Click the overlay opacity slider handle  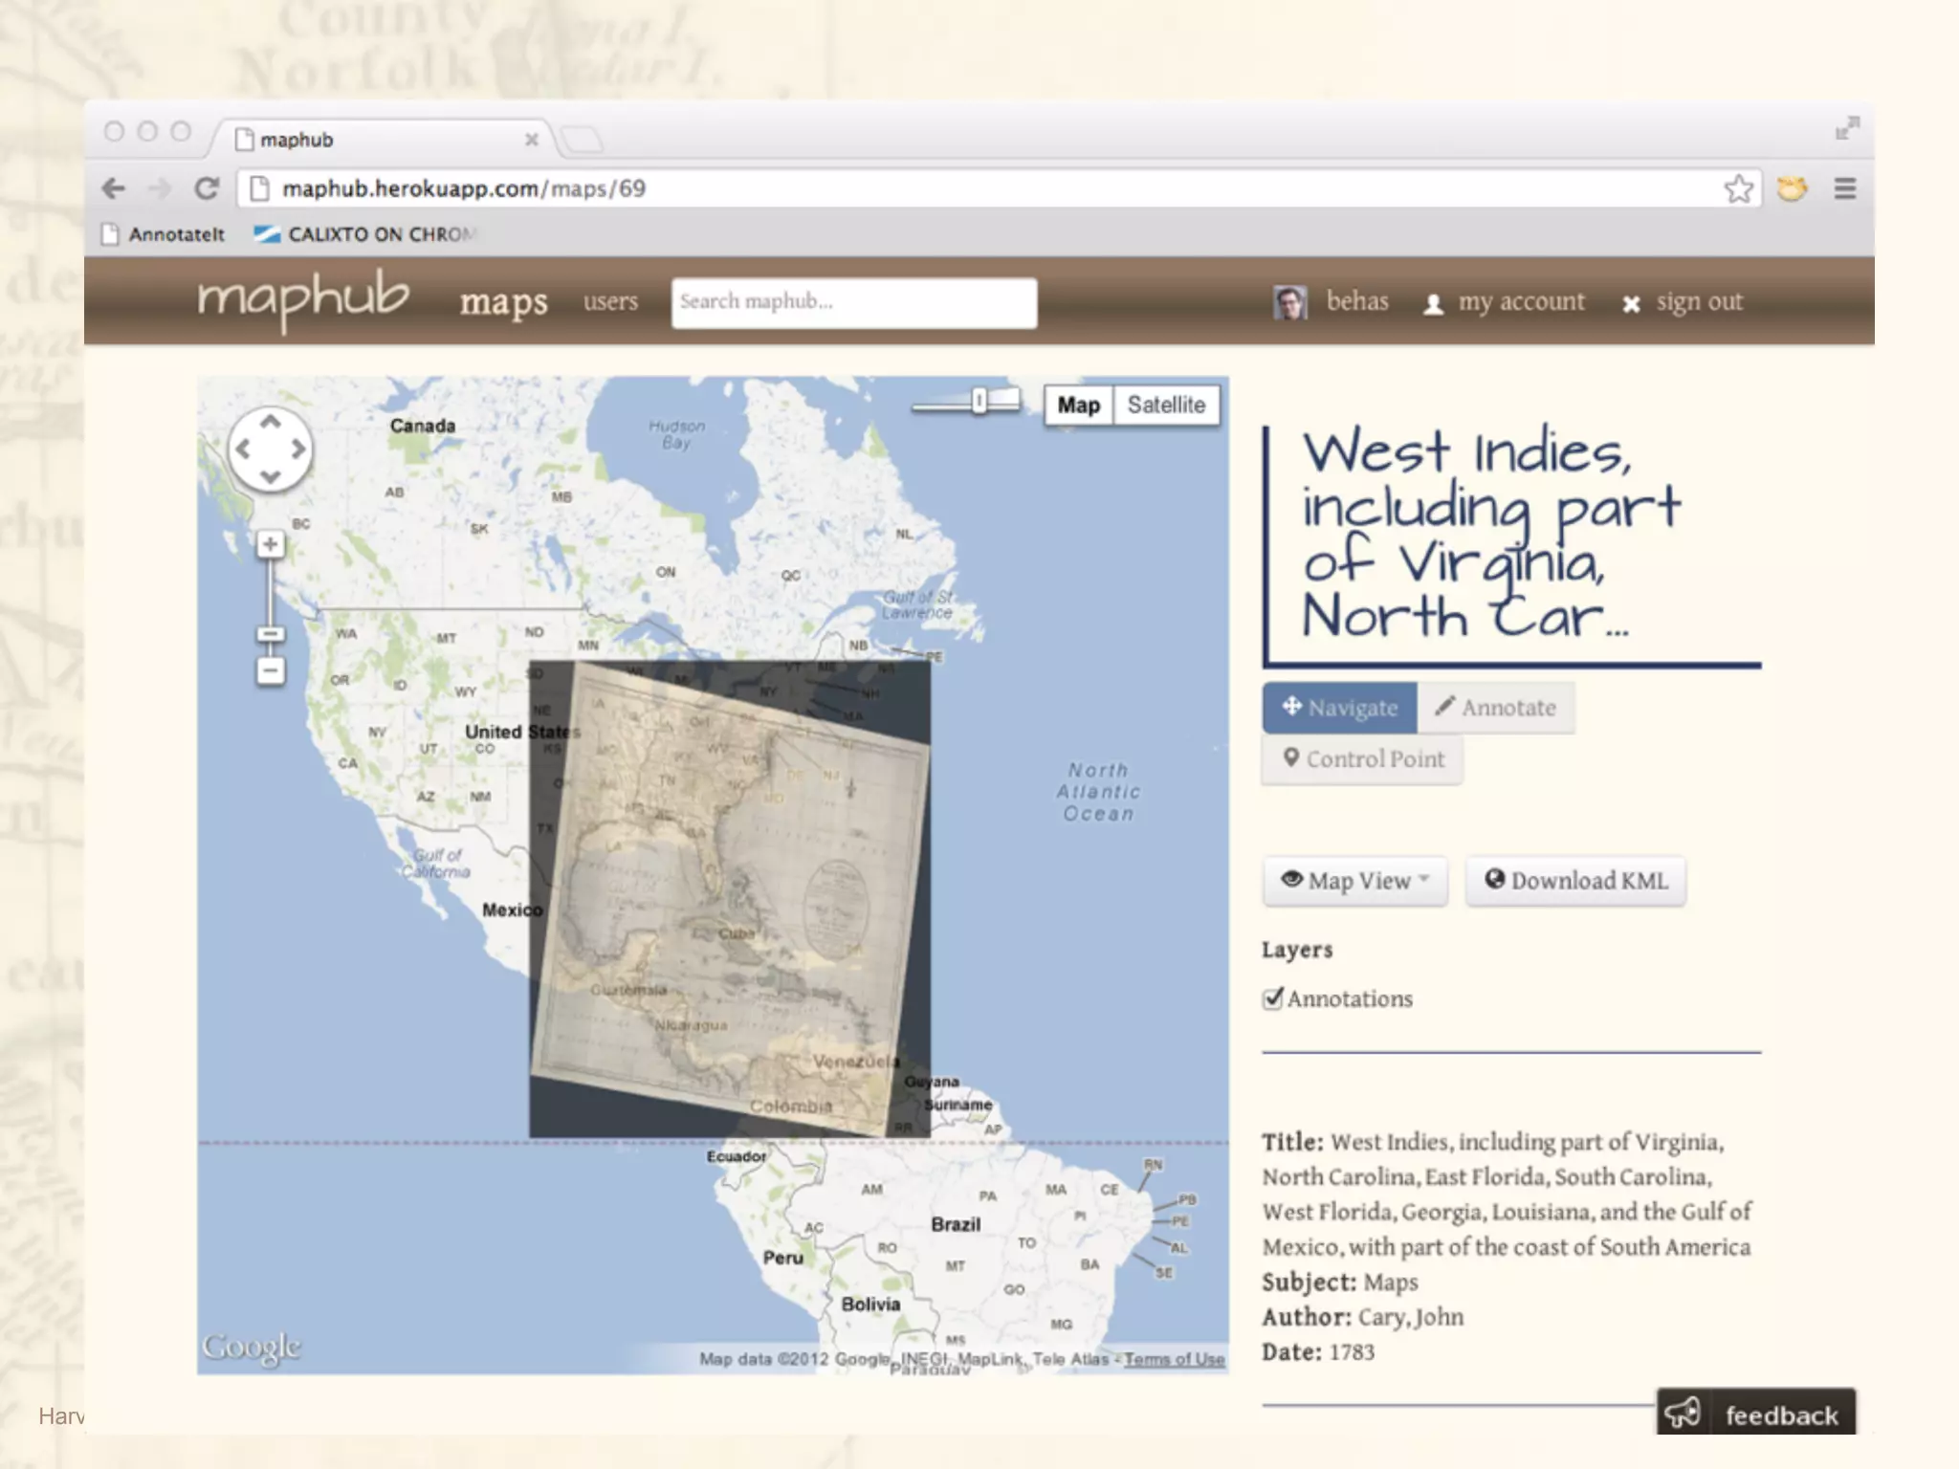pos(979,401)
